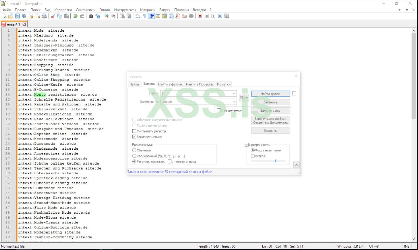Click the swap find/replace arrows button

coord(241,98)
